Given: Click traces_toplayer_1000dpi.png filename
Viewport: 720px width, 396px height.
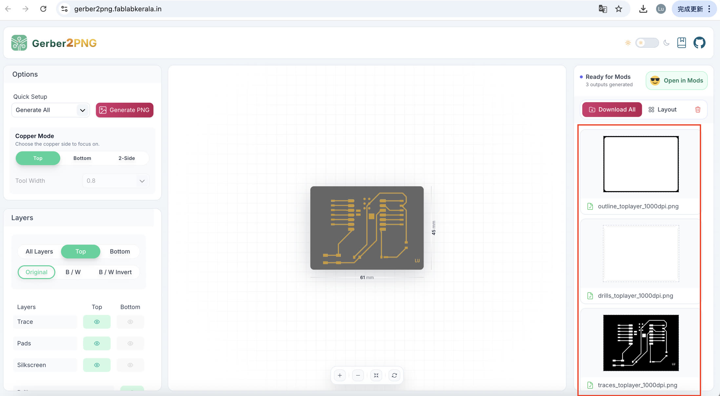Looking at the screenshot, I should point(637,385).
